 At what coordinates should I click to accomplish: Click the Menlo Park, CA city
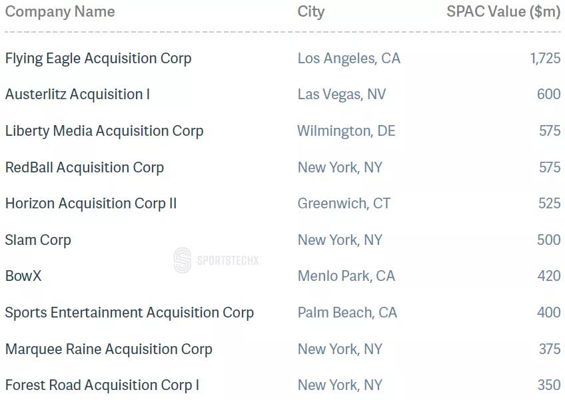click(x=346, y=276)
